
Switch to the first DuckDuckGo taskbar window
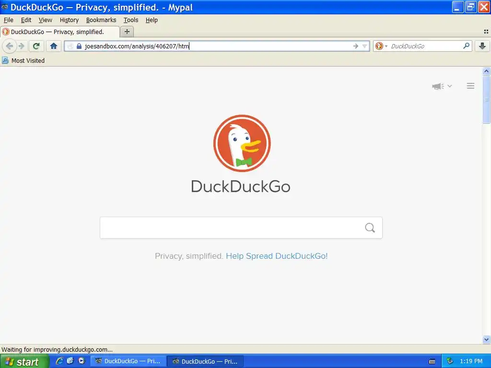tap(129, 361)
